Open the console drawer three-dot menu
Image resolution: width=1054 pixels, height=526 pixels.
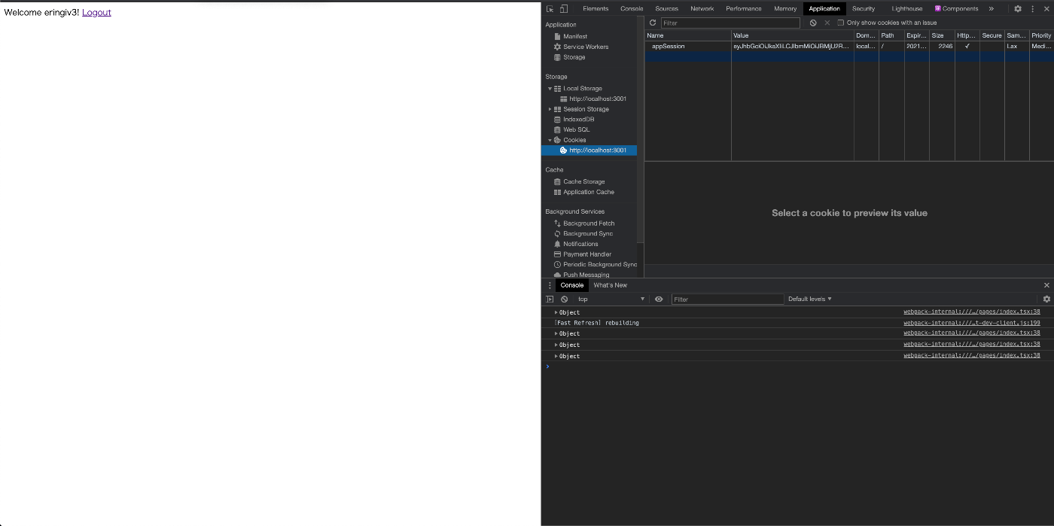click(x=550, y=285)
